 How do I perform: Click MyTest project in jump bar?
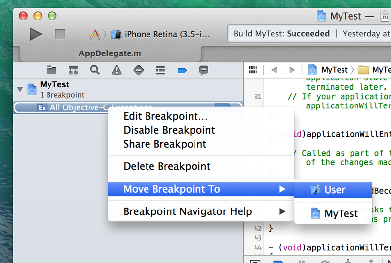(328, 70)
